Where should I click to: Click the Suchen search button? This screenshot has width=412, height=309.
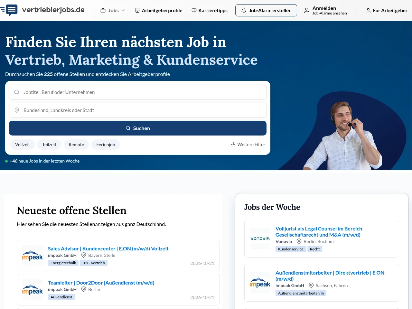(138, 128)
